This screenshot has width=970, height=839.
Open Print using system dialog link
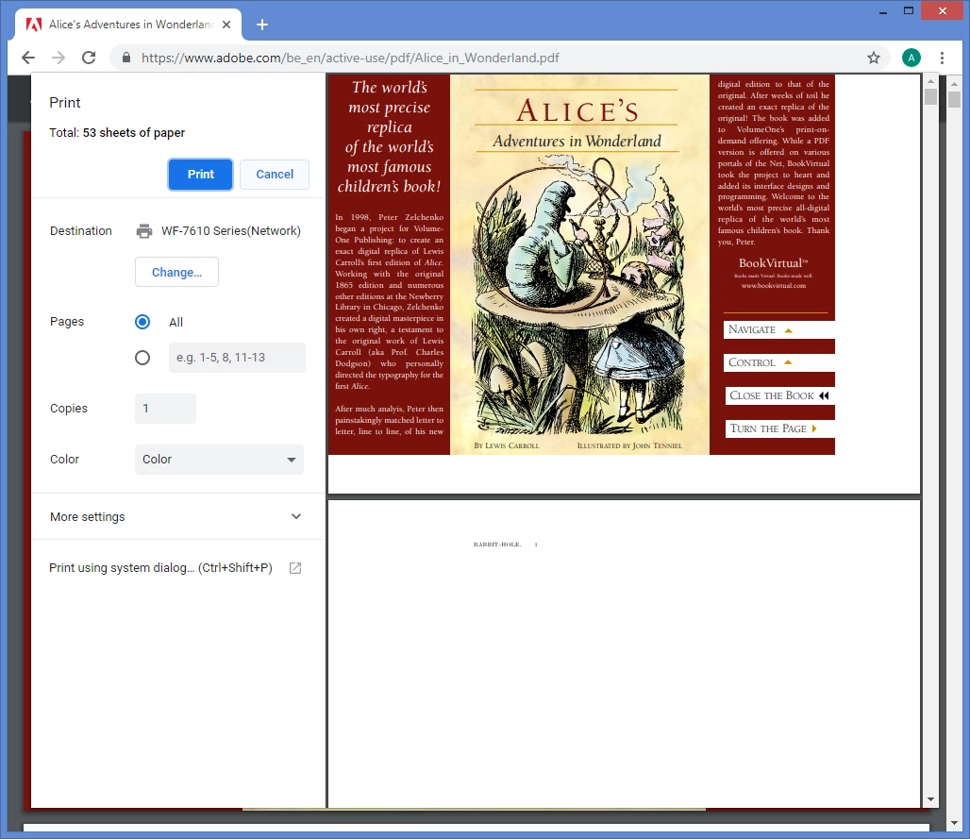(160, 568)
